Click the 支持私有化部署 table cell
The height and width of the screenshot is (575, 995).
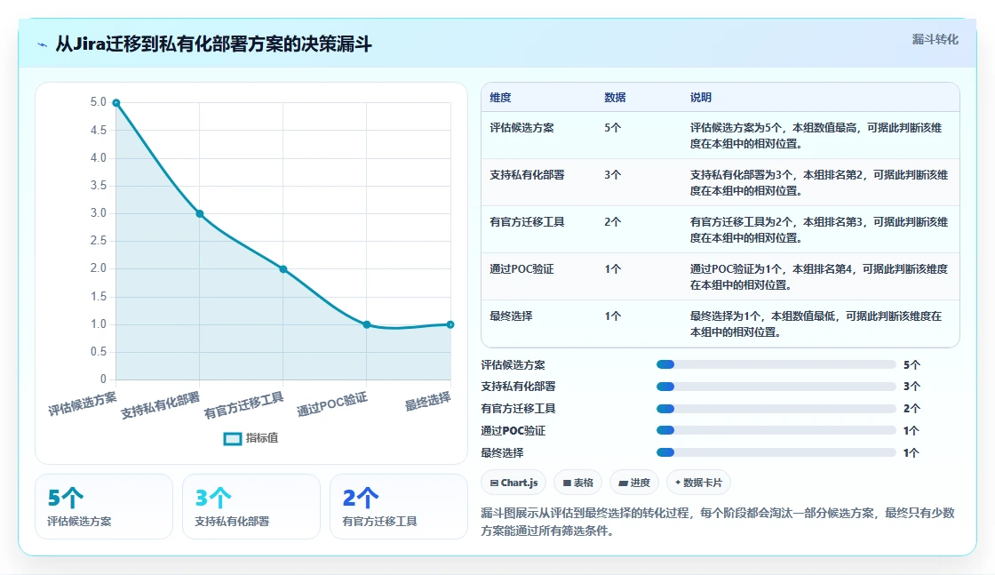[527, 174]
